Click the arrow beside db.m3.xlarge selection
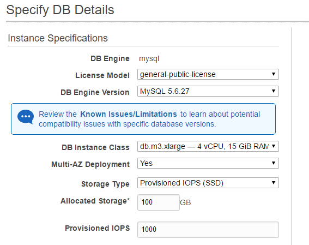309x245 pixels. (x=274, y=146)
